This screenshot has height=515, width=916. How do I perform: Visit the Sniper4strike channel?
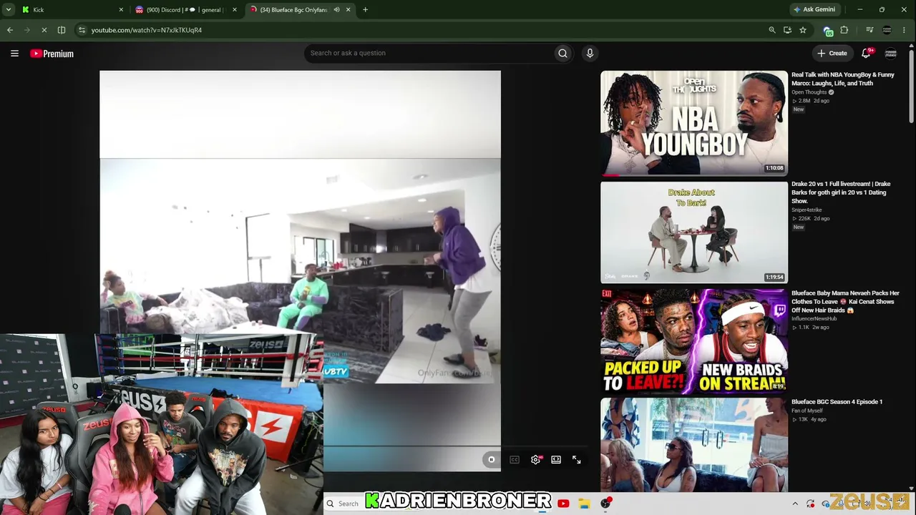click(x=807, y=210)
